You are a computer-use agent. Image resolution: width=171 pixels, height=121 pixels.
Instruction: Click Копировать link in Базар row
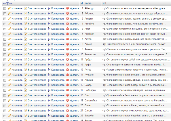[x=58, y=85]
